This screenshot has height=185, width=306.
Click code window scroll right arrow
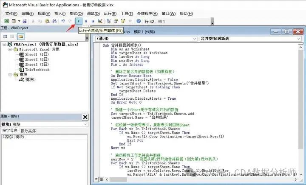pyautogui.click(x=296, y=179)
